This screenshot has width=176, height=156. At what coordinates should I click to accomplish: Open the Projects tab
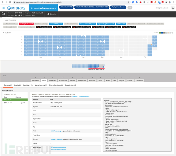pos(122,81)
